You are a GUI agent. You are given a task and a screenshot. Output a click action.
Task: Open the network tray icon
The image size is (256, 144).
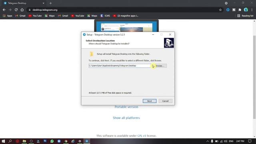[221, 141]
